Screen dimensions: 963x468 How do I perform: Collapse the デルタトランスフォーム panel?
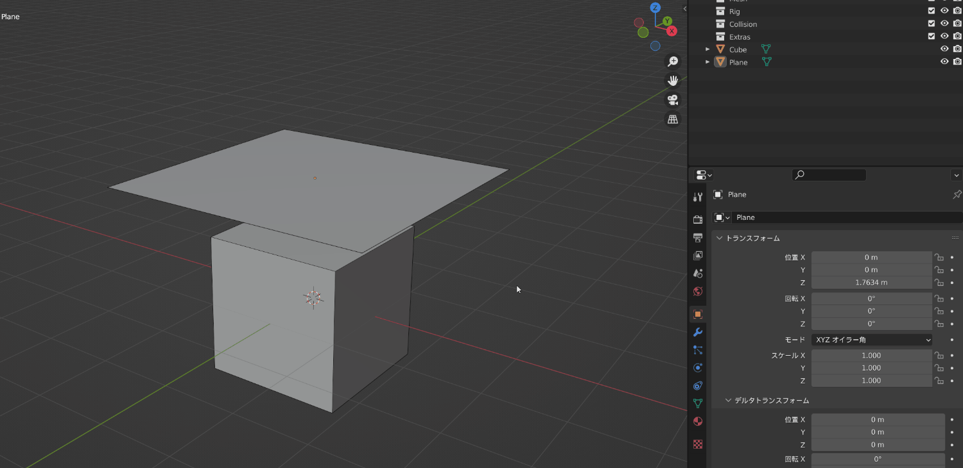pos(729,400)
